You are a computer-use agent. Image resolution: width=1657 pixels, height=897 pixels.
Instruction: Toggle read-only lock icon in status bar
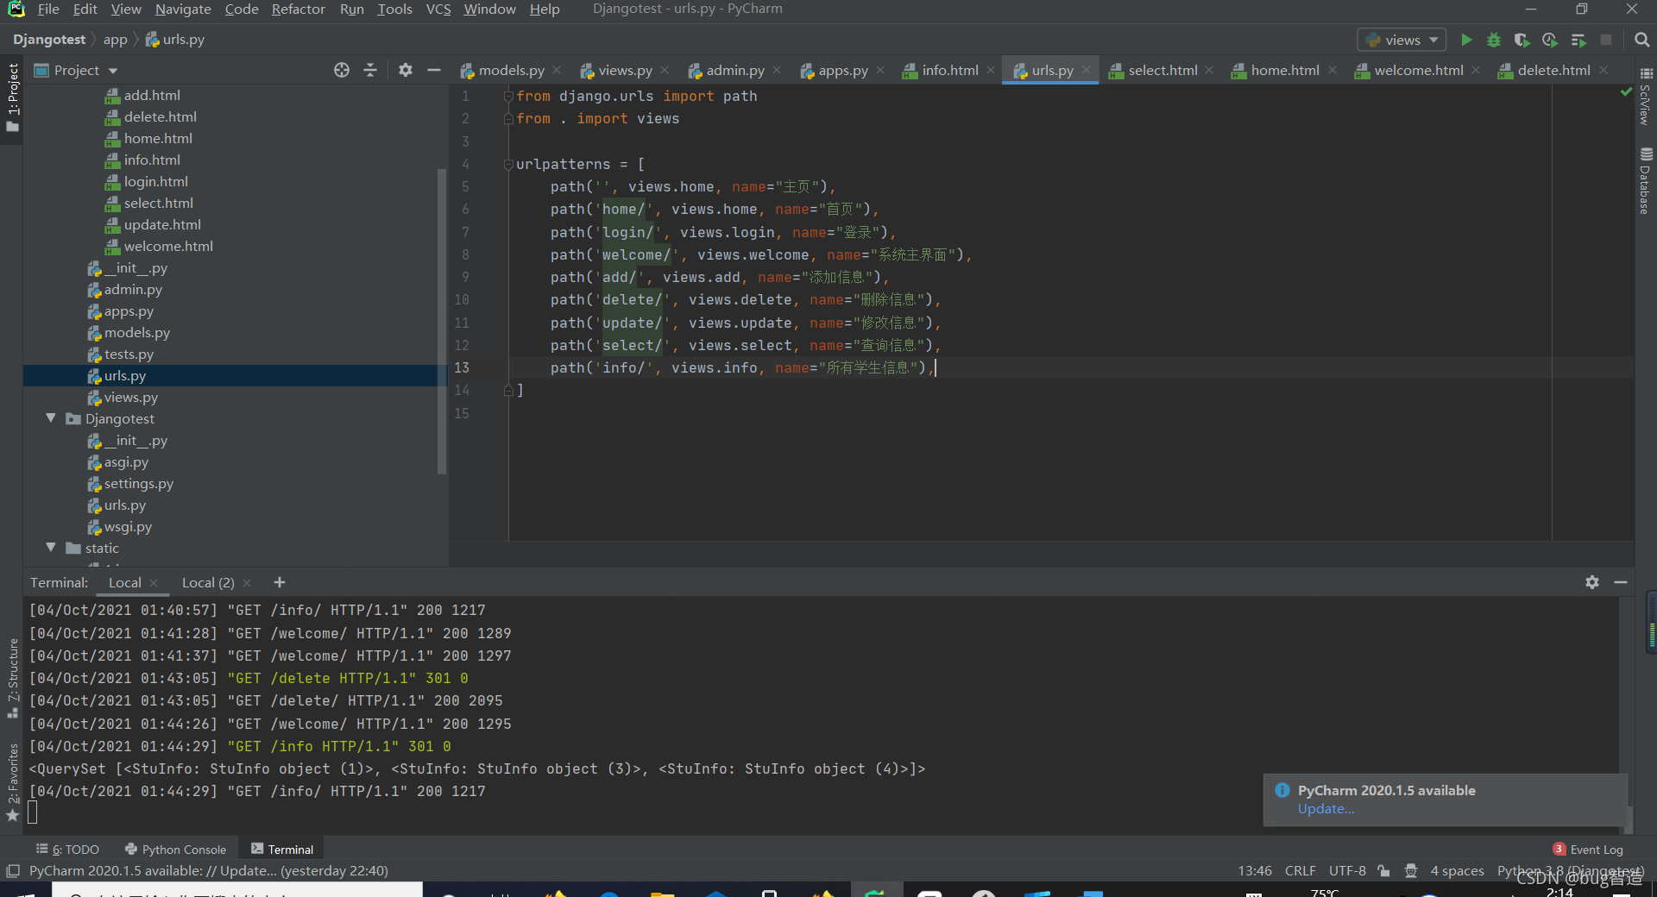(1383, 871)
